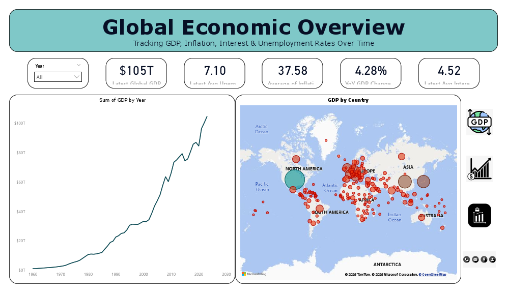507x293 pixels.
Task: Select the $105T Latest Global GDP card
Action: click(136, 73)
